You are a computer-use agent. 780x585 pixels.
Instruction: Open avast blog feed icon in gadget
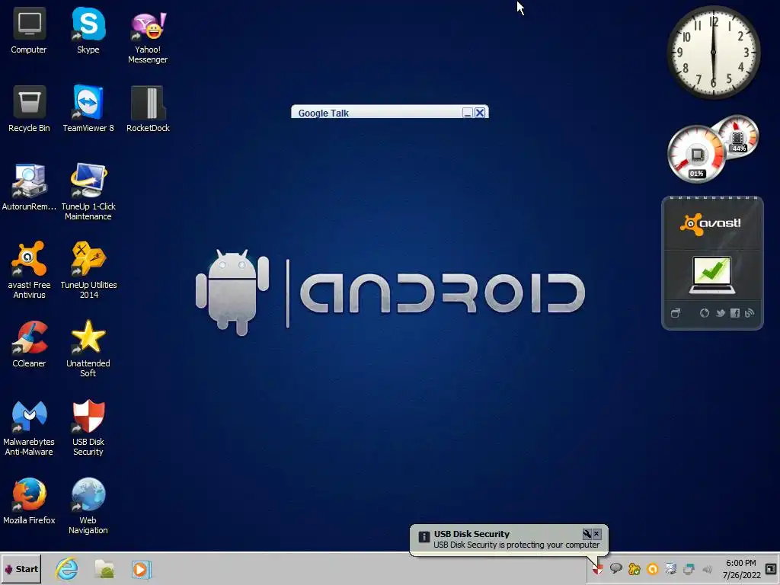point(750,313)
